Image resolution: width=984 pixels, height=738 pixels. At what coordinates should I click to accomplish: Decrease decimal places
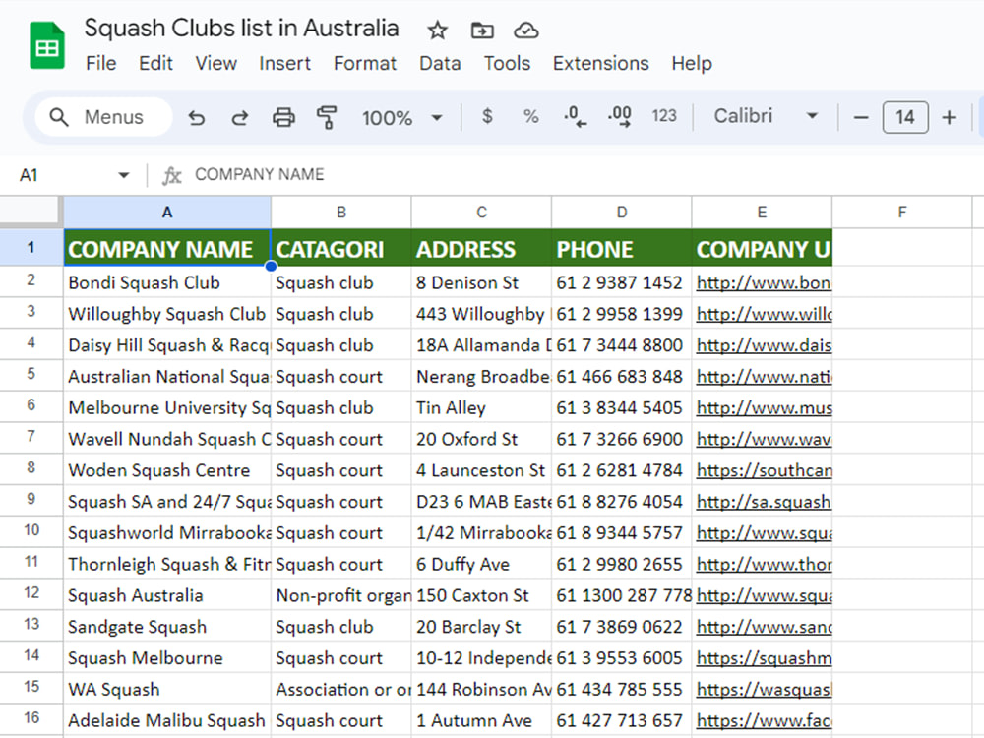coord(575,117)
